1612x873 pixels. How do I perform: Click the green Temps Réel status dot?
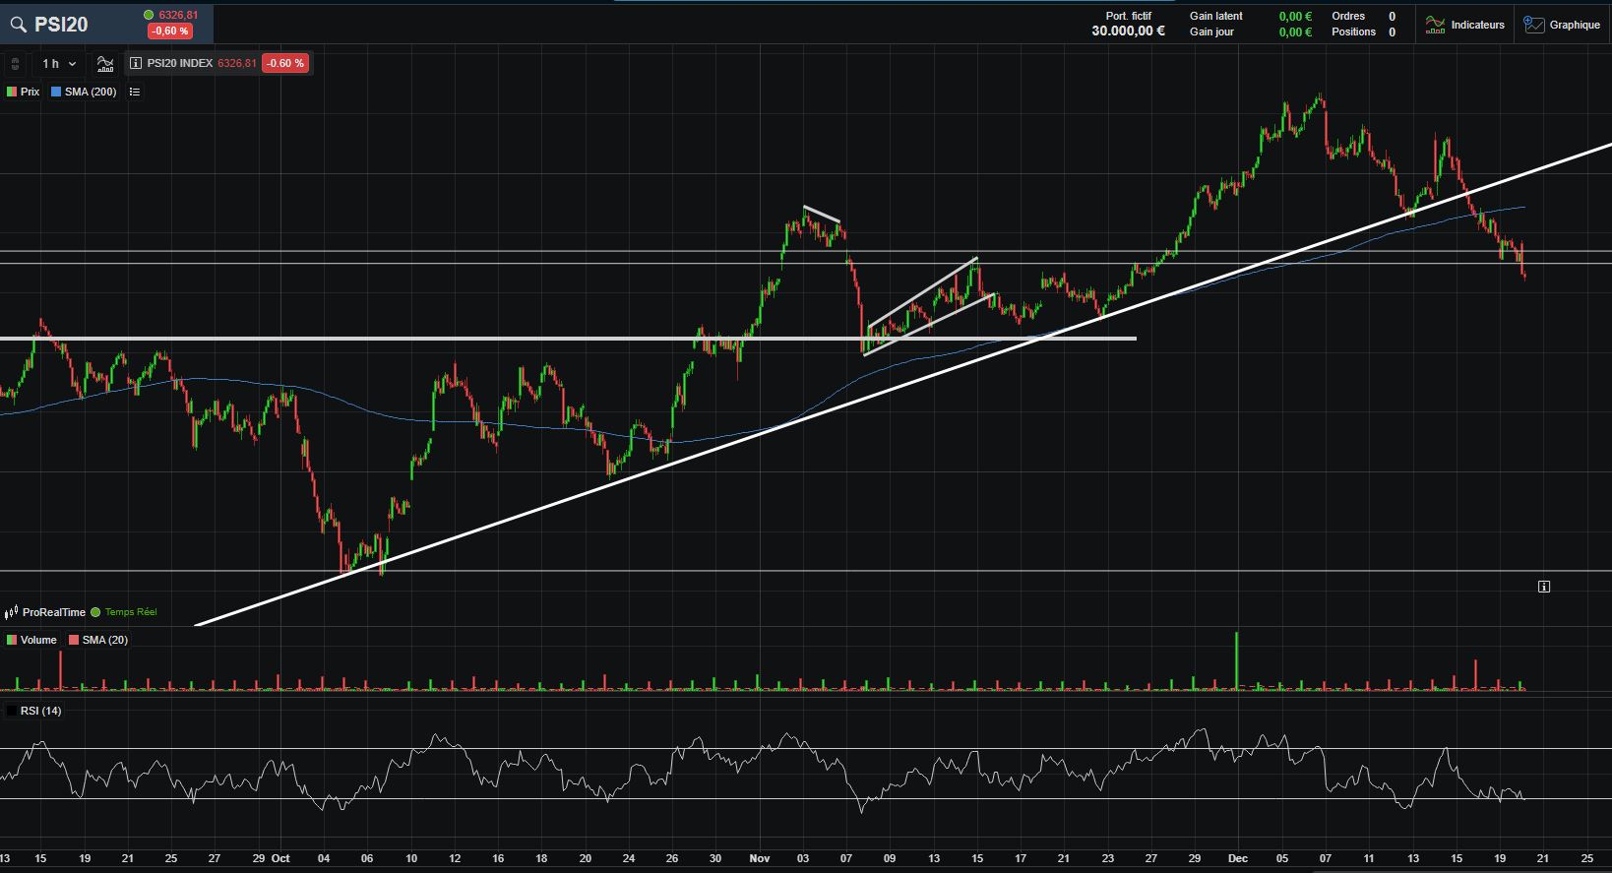pos(95,612)
